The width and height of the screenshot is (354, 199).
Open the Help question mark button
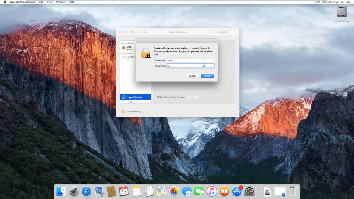pyautogui.click(x=233, y=112)
